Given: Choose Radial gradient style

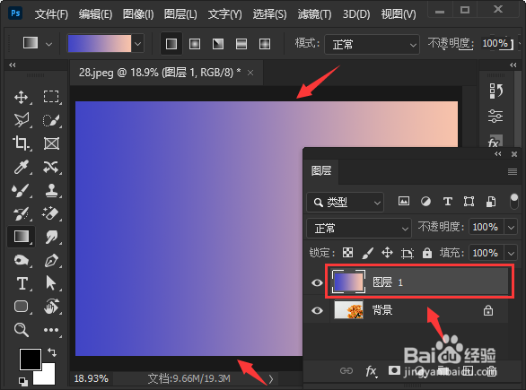Looking at the screenshot, I should click(195, 44).
